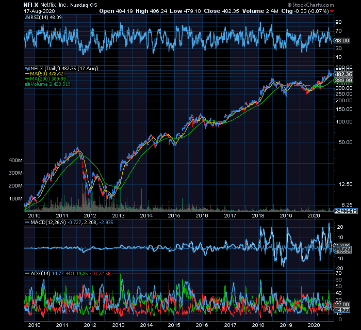Click the 389.99 MA(200) tag on the right axis
The width and height of the screenshot is (361, 330).
pos(343,80)
